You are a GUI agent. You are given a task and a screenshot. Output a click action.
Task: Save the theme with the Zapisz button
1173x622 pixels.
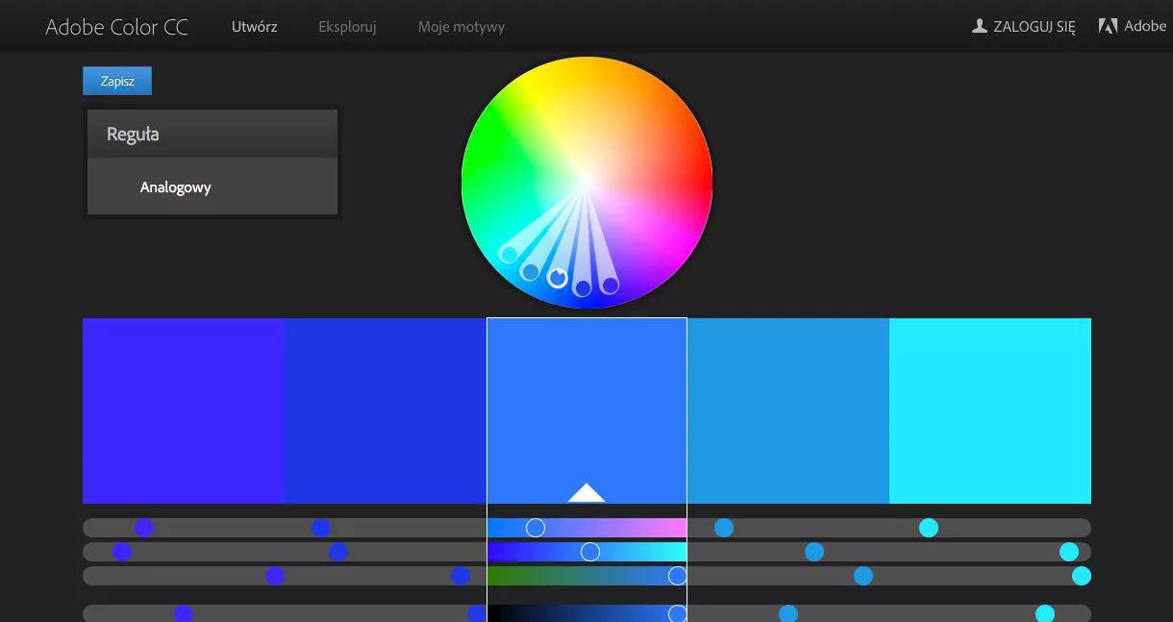117,81
